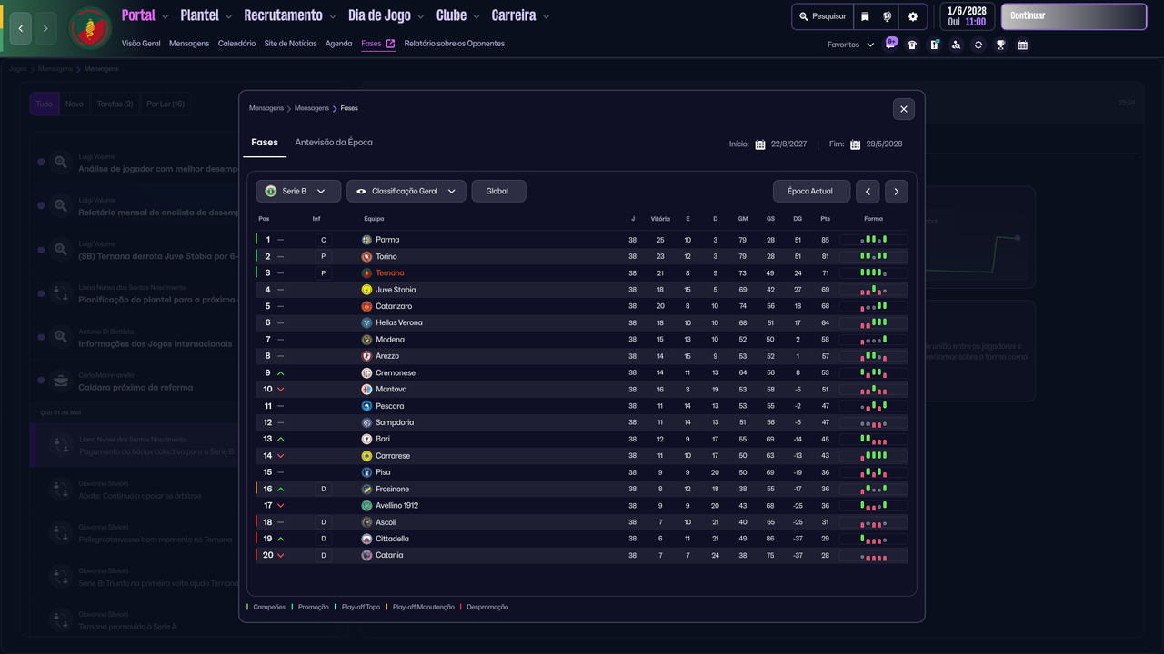Sort table by the Vitória column header

pyautogui.click(x=660, y=219)
